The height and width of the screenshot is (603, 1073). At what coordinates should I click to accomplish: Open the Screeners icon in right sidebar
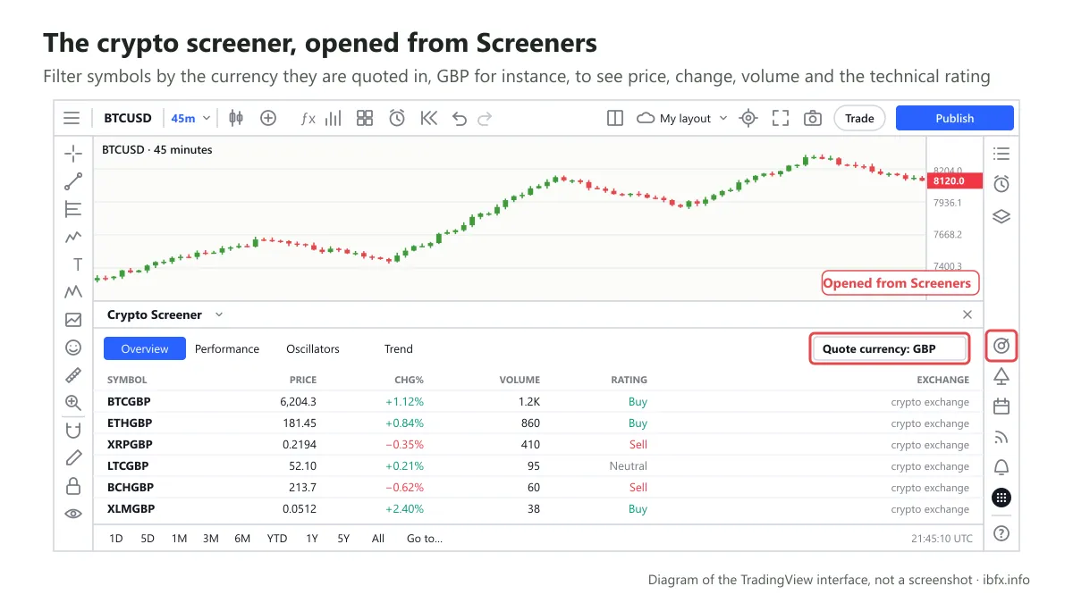pyautogui.click(x=1001, y=345)
